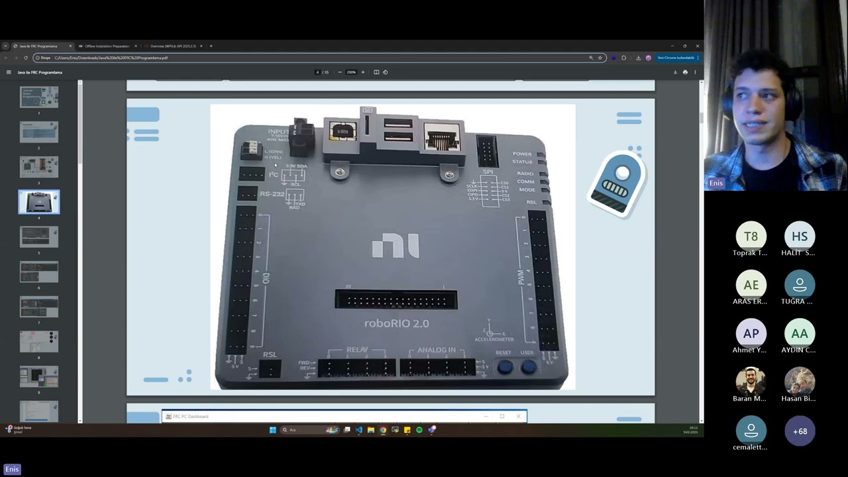Click the Chrome profile avatar
This screenshot has width=848, height=477.
[648, 58]
